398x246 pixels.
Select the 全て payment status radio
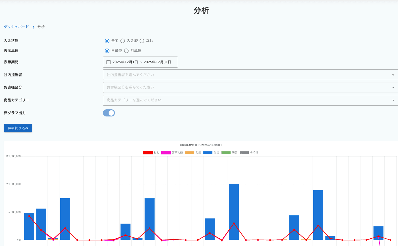coord(107,41)
